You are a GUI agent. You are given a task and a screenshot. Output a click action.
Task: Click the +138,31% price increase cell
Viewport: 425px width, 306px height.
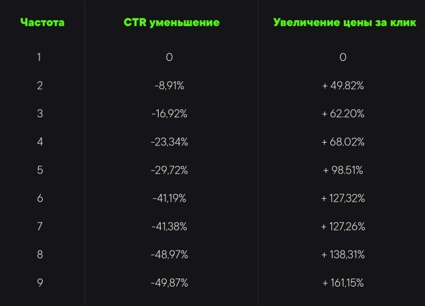[343, 254]
